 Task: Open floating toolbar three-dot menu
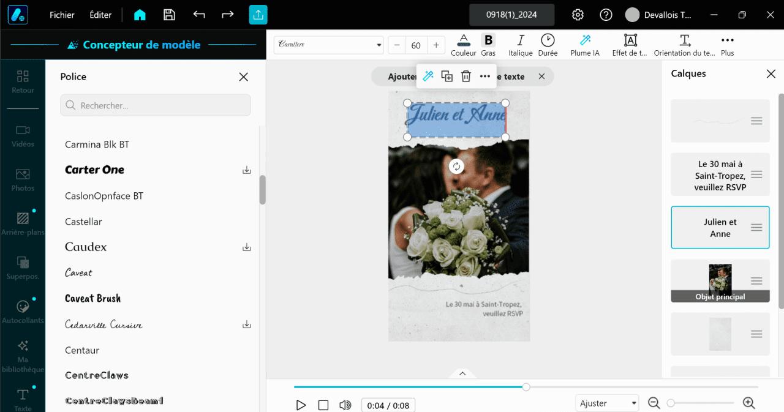tap(484, 76)
